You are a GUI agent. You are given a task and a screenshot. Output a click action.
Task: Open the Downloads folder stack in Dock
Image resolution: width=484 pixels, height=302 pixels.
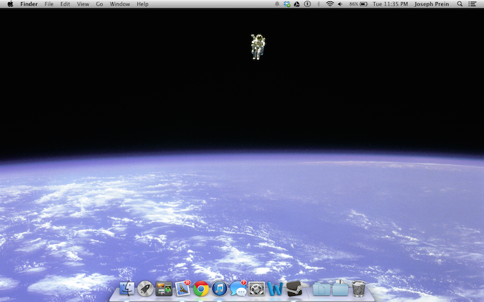click(340, 288)
